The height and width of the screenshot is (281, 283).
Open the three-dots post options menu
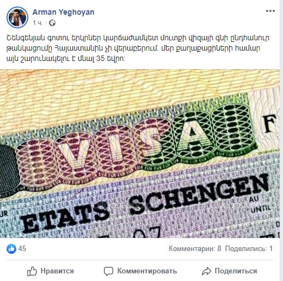(270, 11)
